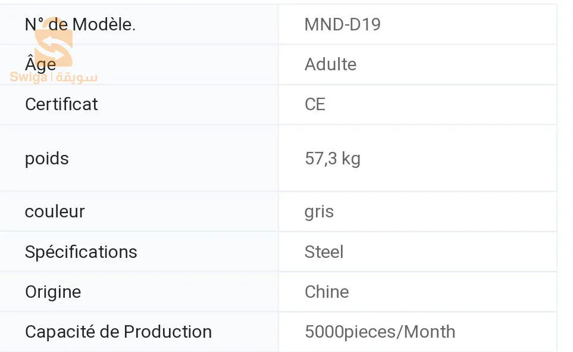
Task: Click the "Adulte" value cell
Action: coord(330,64)
